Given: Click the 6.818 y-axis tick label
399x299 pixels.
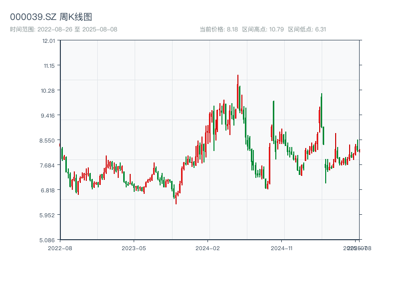Looking at the screenshot, I should tap(48, 190).
